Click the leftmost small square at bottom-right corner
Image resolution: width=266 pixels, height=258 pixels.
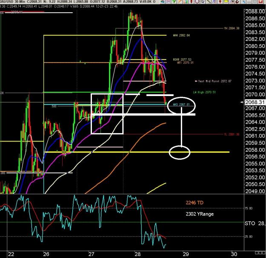coord(257,253)
